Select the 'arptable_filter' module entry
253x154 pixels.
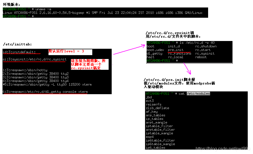pyautogui.click(x=160, y=130)
